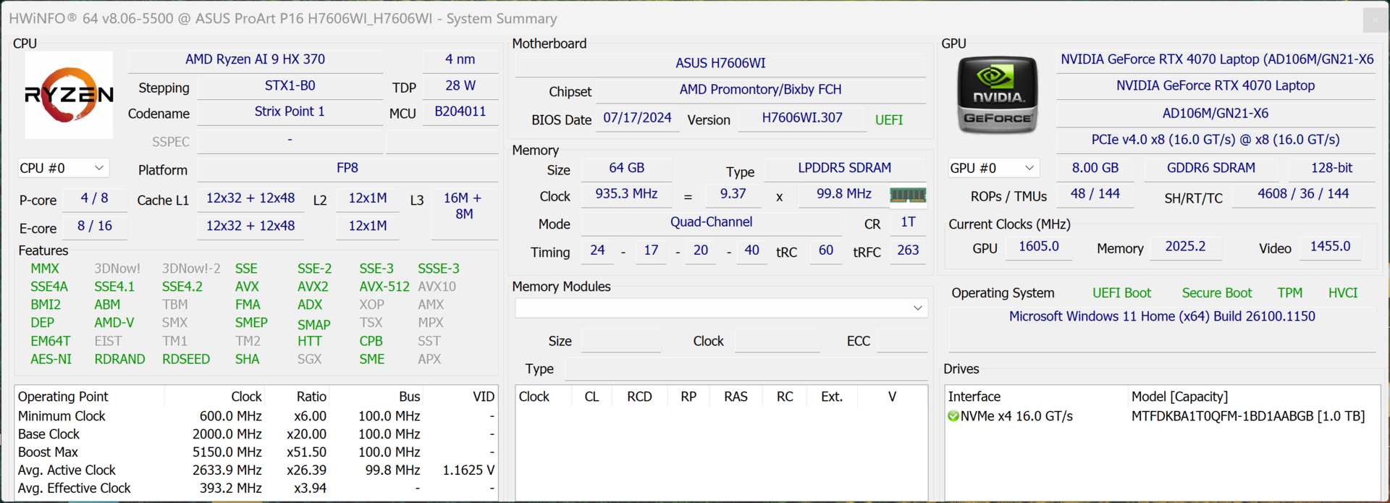Viewport: 1390px width, 503px height.
Task: Click the green NVMe drive status checkmark
Action: 953,416
